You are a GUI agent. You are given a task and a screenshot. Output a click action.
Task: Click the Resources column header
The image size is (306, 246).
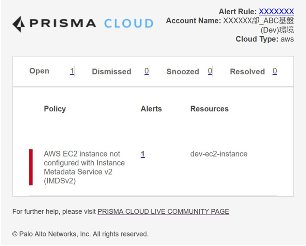210,109
